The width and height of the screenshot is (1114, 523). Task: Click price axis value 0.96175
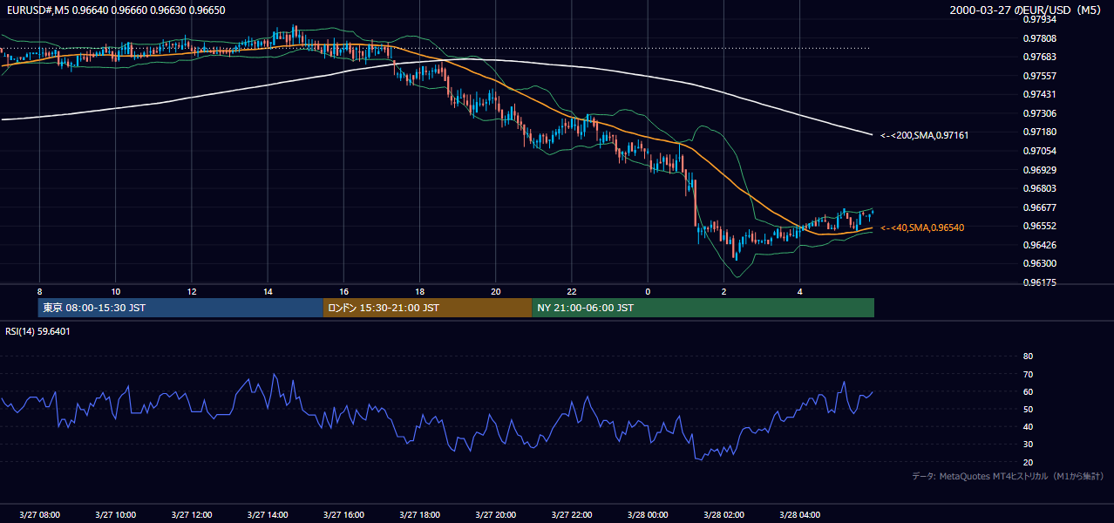coord(1039,282)
